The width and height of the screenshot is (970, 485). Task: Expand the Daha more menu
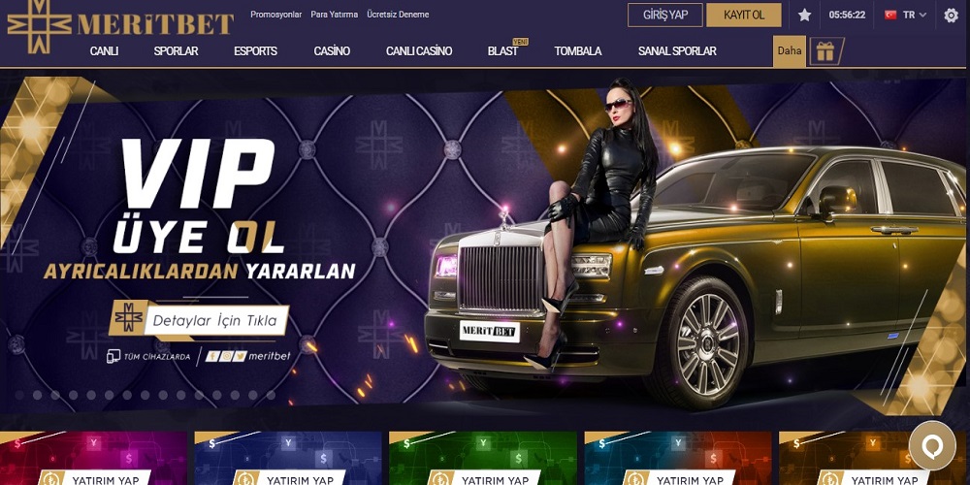(790, 50)
